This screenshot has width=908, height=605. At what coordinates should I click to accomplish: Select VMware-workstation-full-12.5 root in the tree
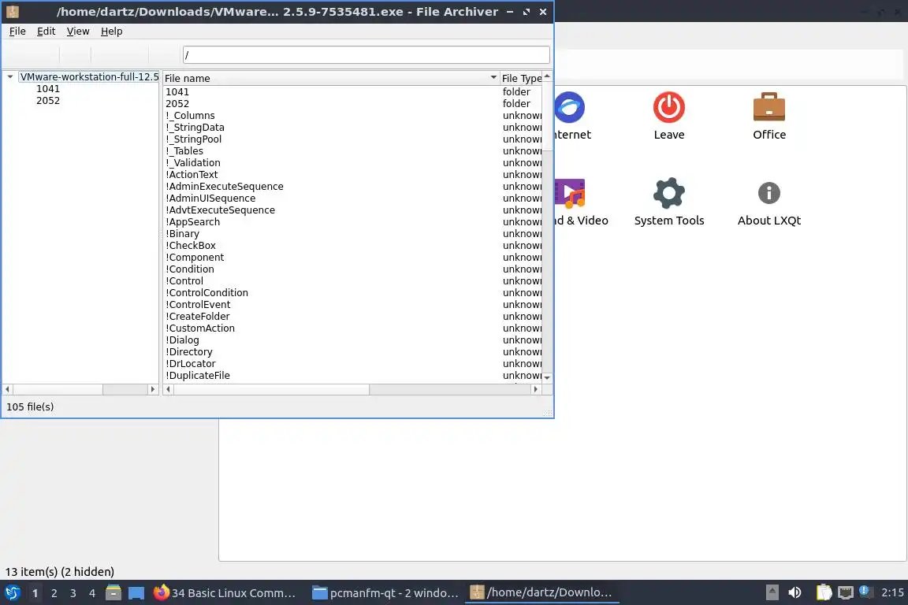click(x=89, y=76)
